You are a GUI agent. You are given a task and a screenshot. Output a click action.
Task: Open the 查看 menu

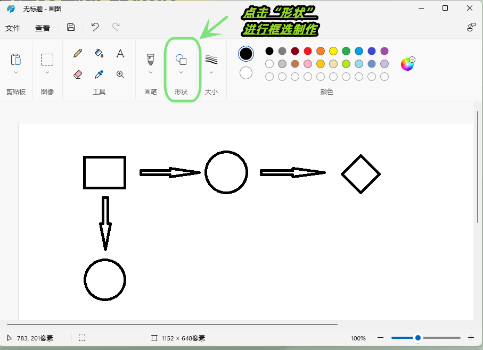point(43,28)
